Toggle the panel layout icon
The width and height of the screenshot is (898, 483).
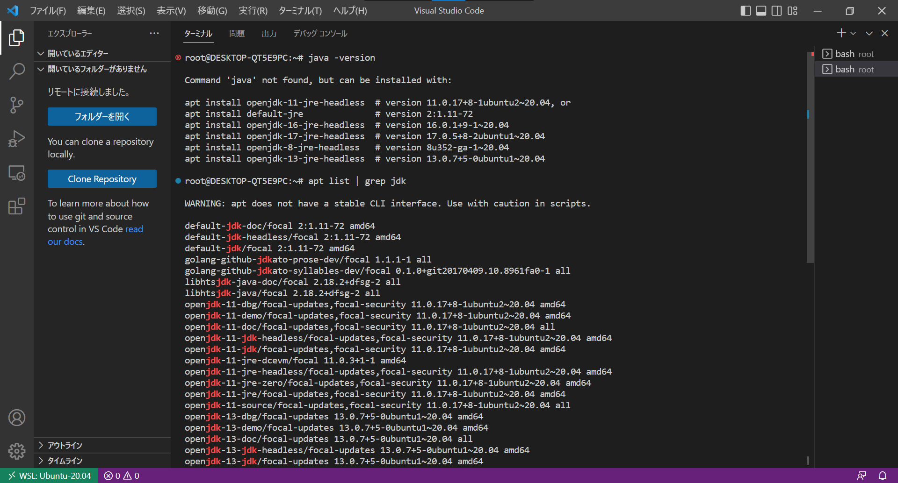click(761, 10)
